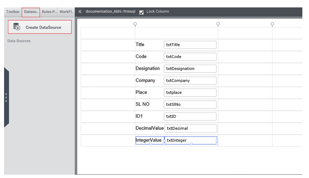Select the txtCompany text box
The image size is (309, 178).
tap(190, 81)
